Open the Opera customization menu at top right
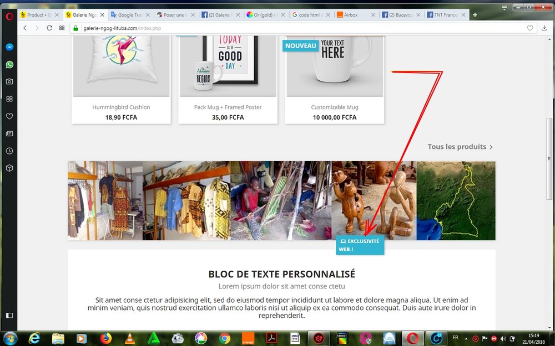Screen dimensions: 555x346 click(x=504, y=8)
